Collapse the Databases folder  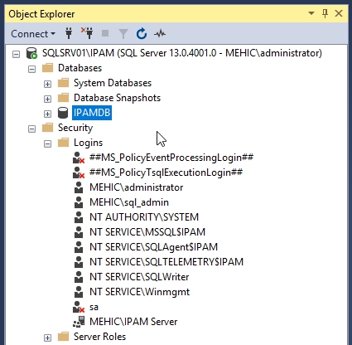32,69
